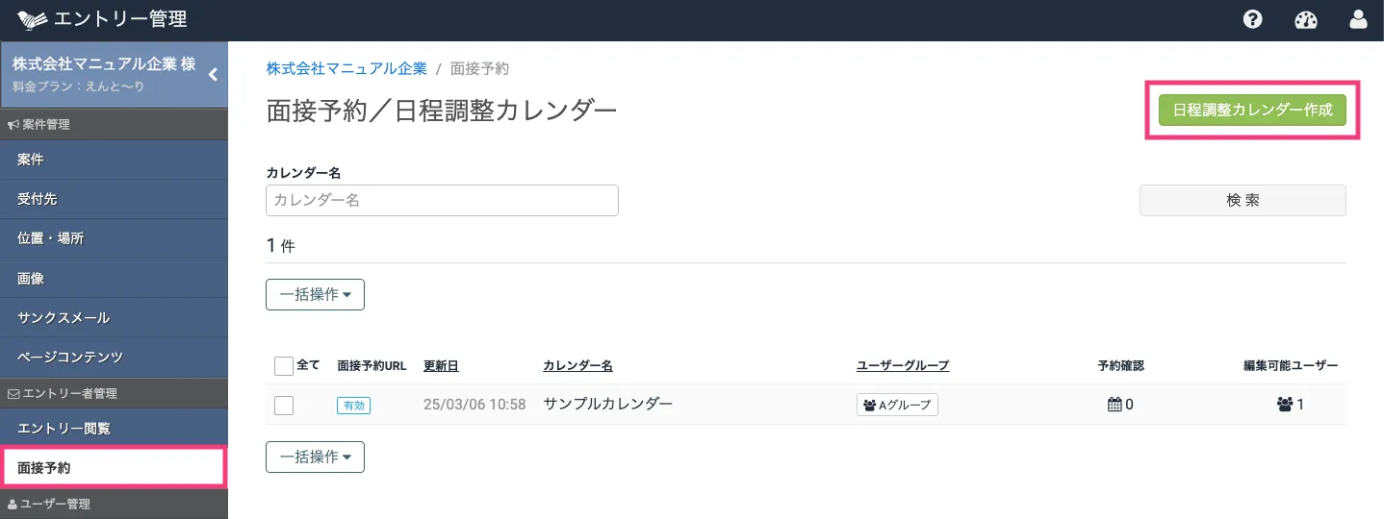Click the 日程調整カレンダー作成 button
Image resolution: width=1384 pixels, height=519 pixels.
click(x=1252, y=111)
